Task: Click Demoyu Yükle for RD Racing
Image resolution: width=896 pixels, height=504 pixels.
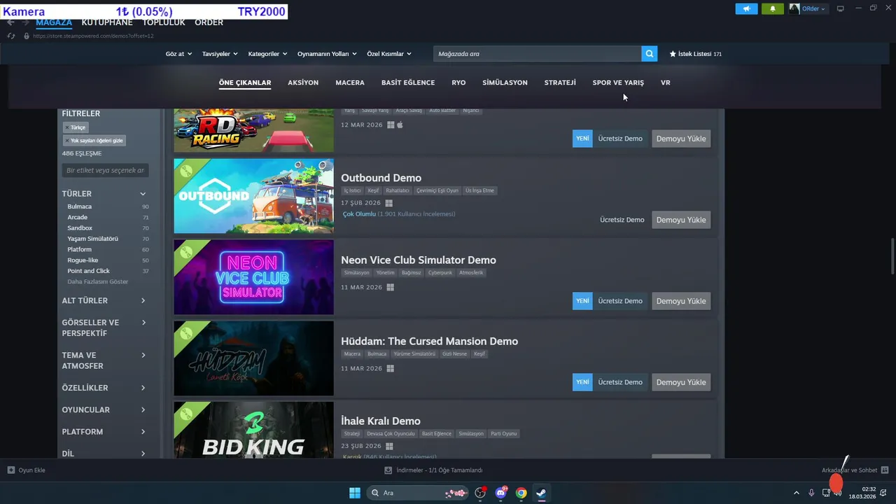Action: [681, 139]
